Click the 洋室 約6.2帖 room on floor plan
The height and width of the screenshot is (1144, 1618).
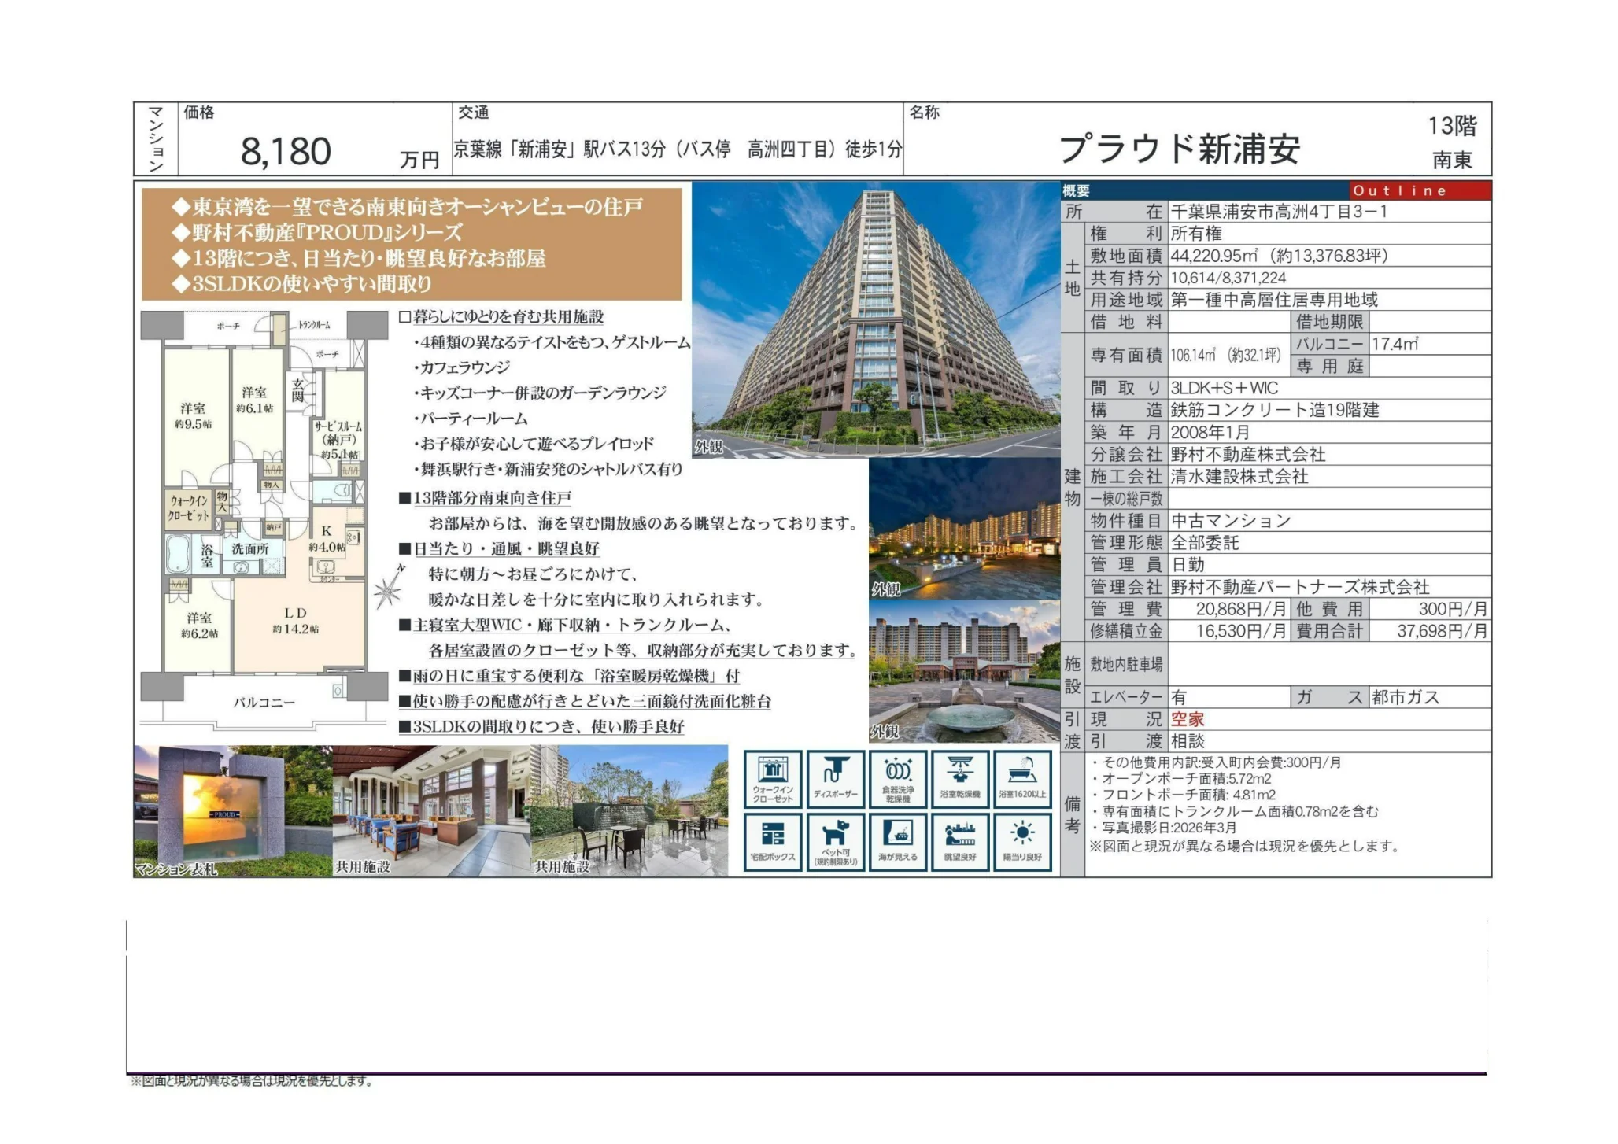click(199, 626)
